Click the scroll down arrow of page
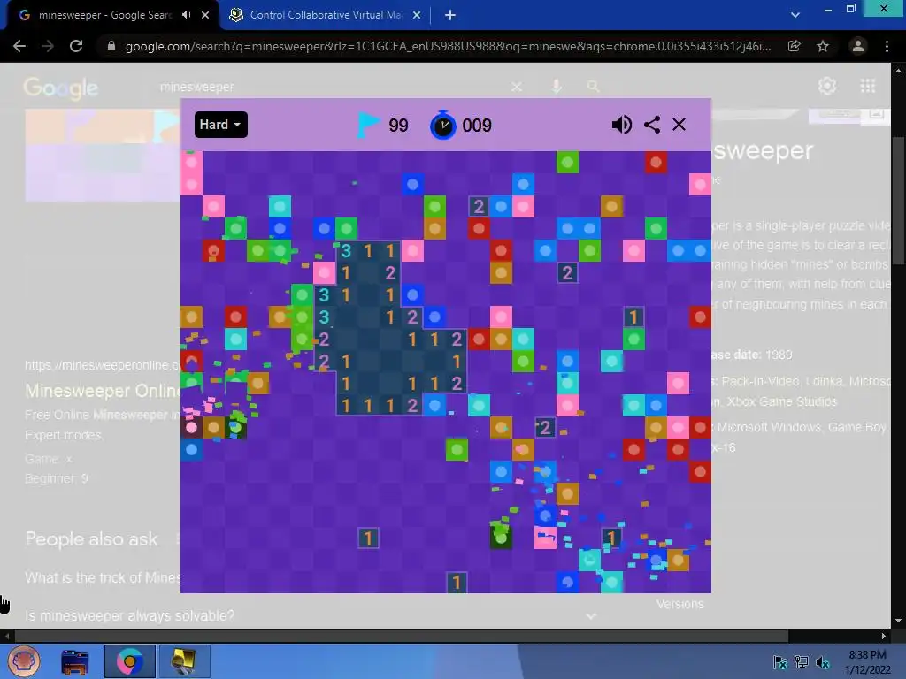 click(x=898, y=621)
